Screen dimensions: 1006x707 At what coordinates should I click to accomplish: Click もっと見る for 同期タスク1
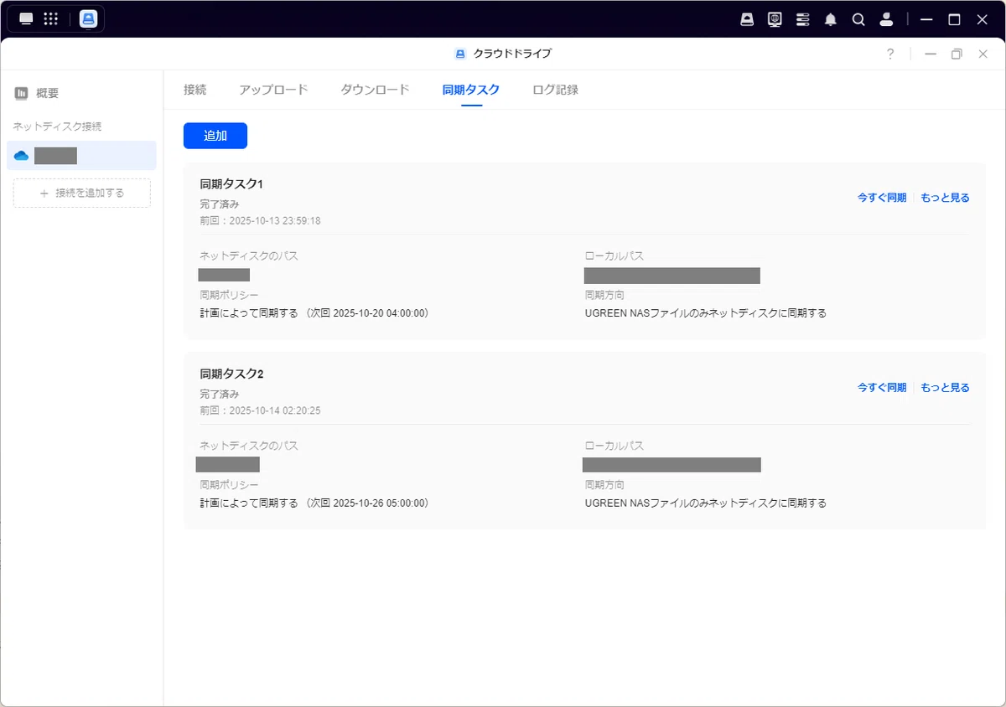tap(945, 198)
